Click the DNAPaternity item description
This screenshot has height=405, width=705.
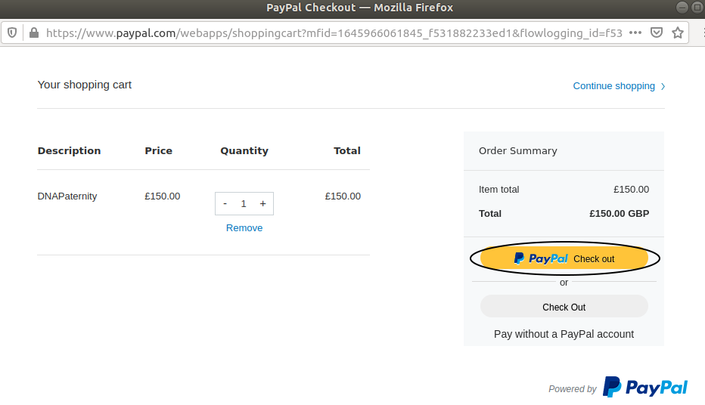click(67, 196)
